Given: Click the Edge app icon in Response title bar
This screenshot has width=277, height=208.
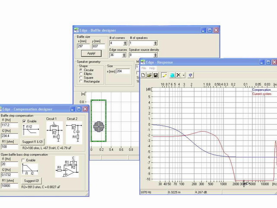Looking at the screenshot, I should pos(143,62).
